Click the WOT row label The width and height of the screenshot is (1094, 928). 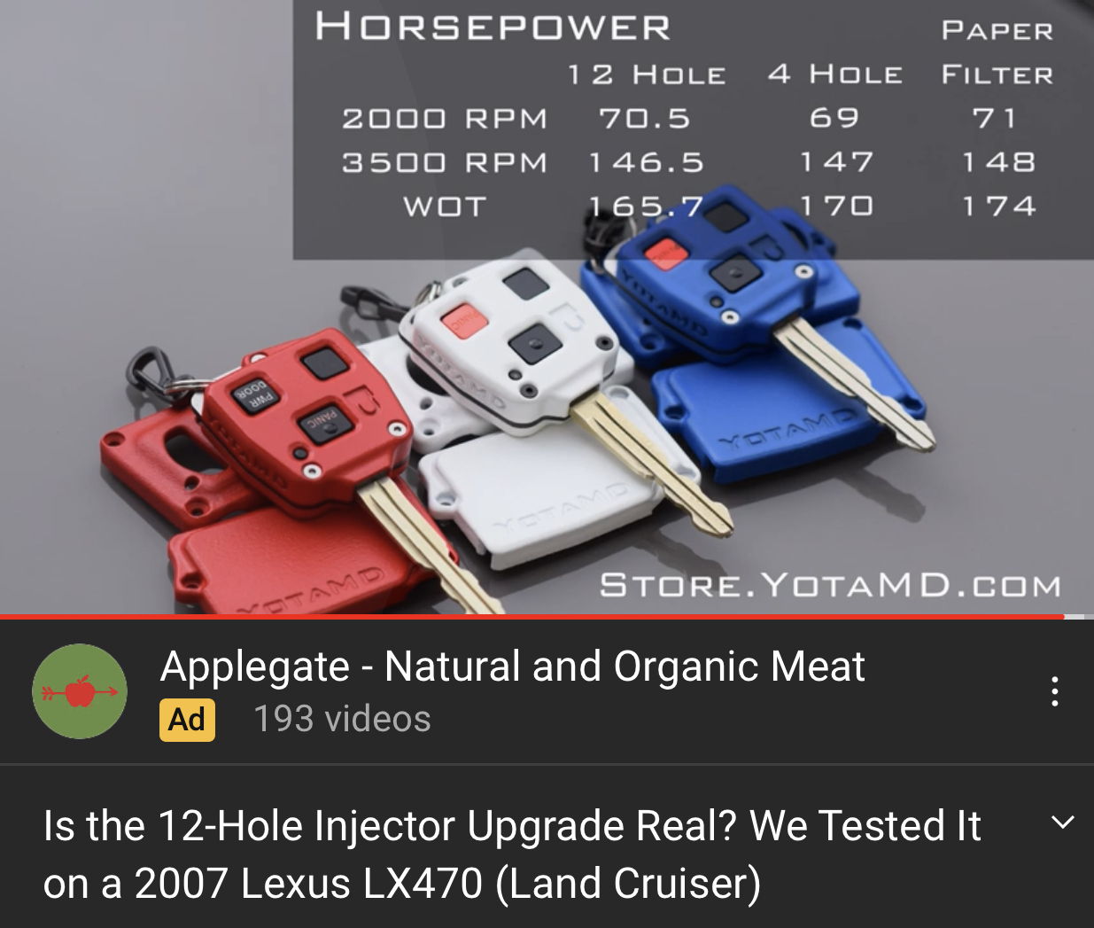pos(445,207)
